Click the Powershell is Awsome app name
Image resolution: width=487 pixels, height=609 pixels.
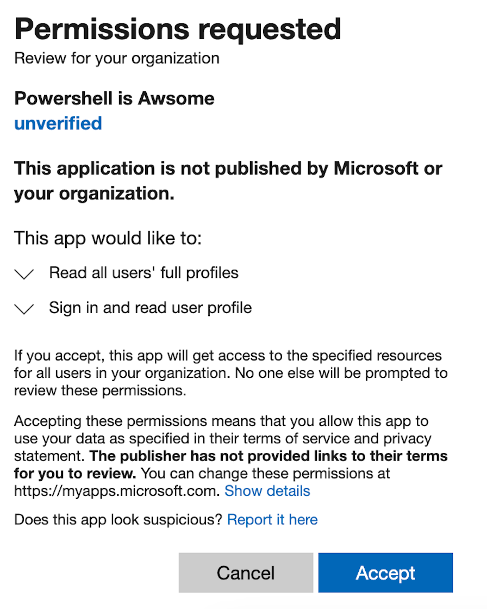tap(114, 98)
